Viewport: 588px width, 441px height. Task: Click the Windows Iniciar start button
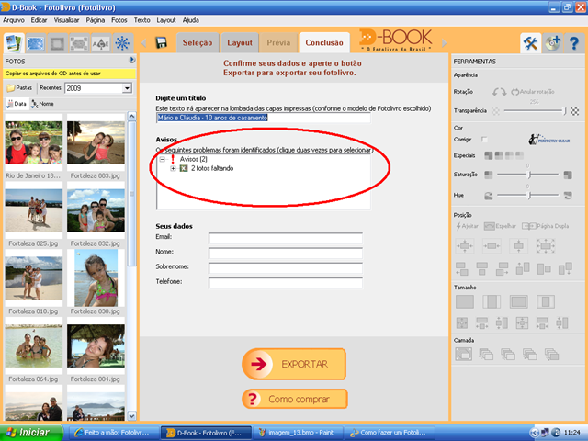tap(30, 433)
